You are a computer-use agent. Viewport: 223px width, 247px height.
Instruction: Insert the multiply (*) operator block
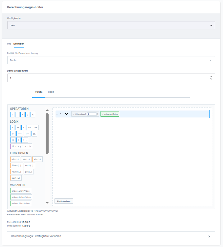click(22, 115)
